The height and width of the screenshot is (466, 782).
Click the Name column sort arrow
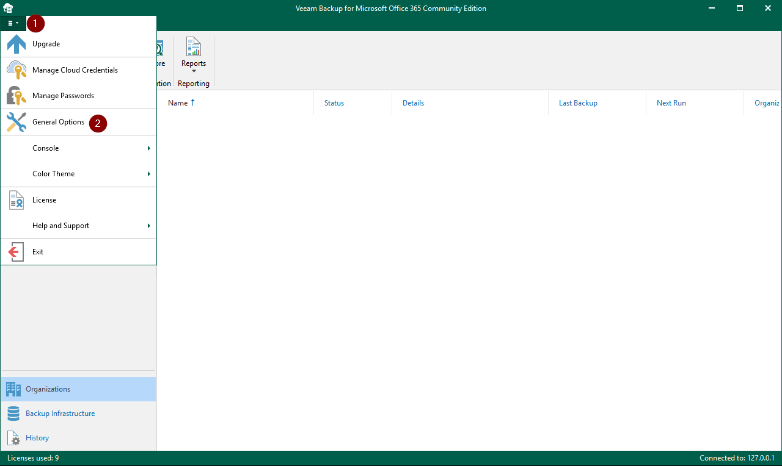click(193, 102)
